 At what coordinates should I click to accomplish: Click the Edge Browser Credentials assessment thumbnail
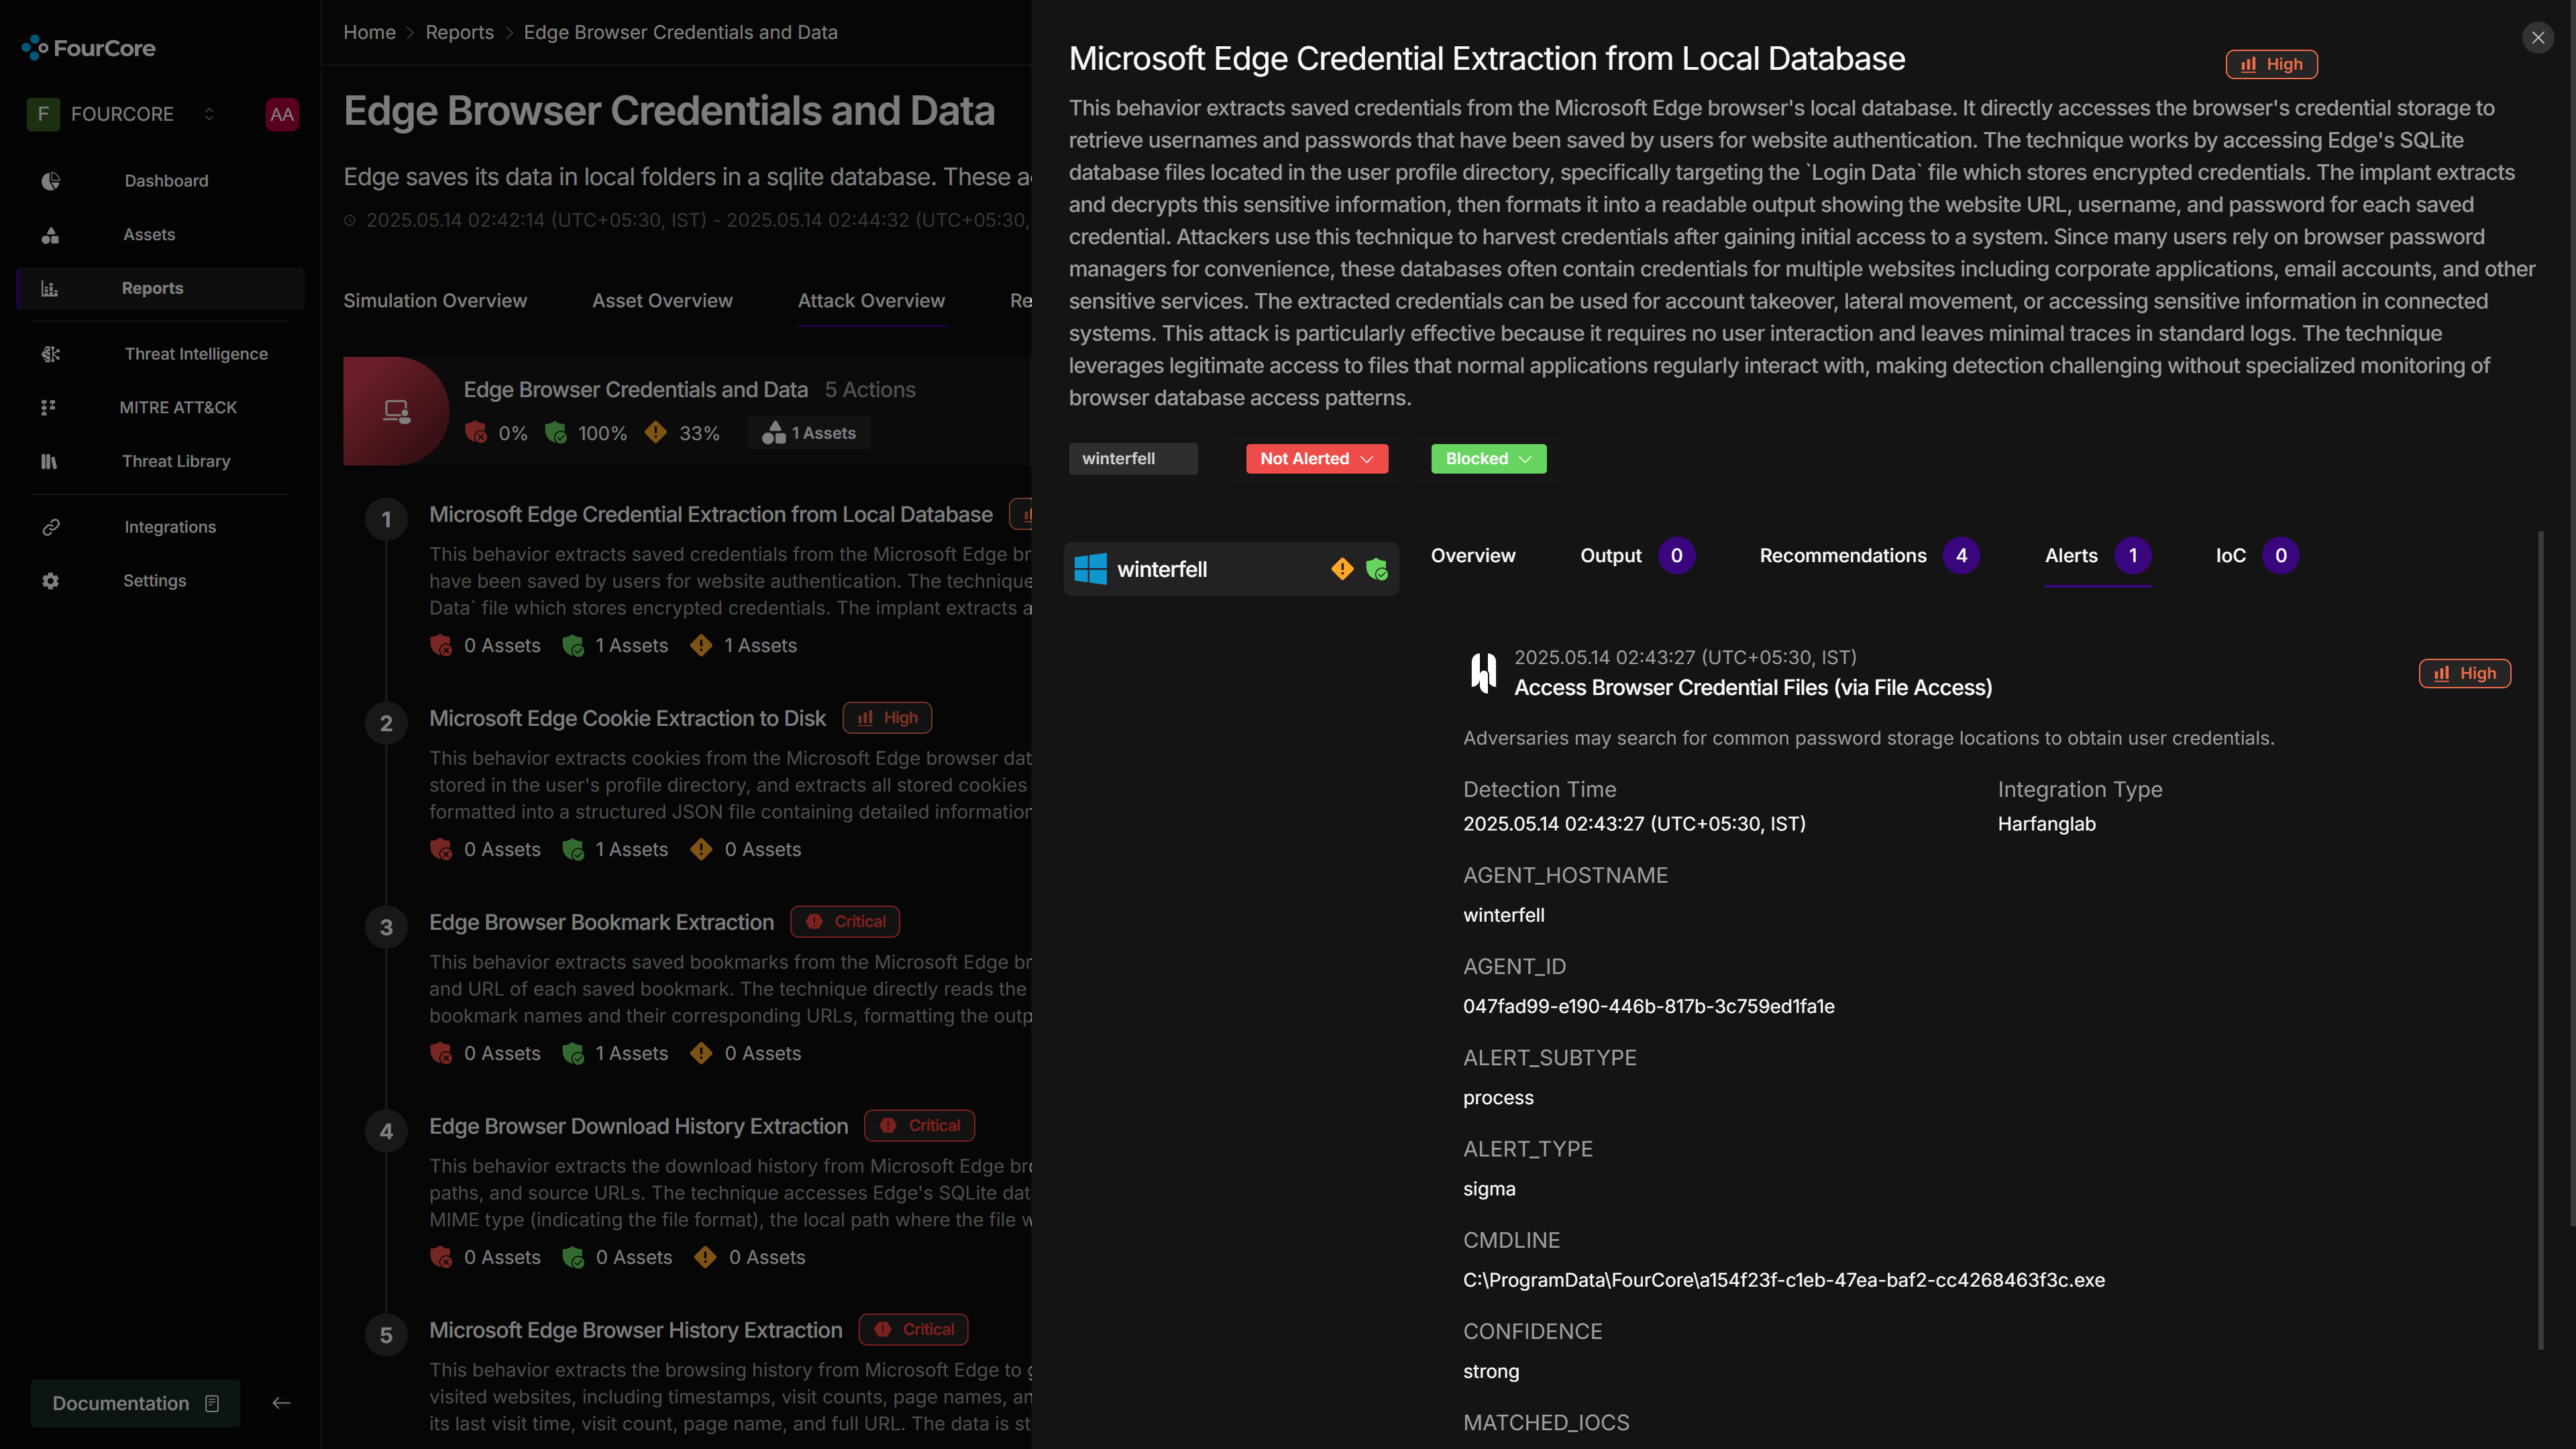396,411
